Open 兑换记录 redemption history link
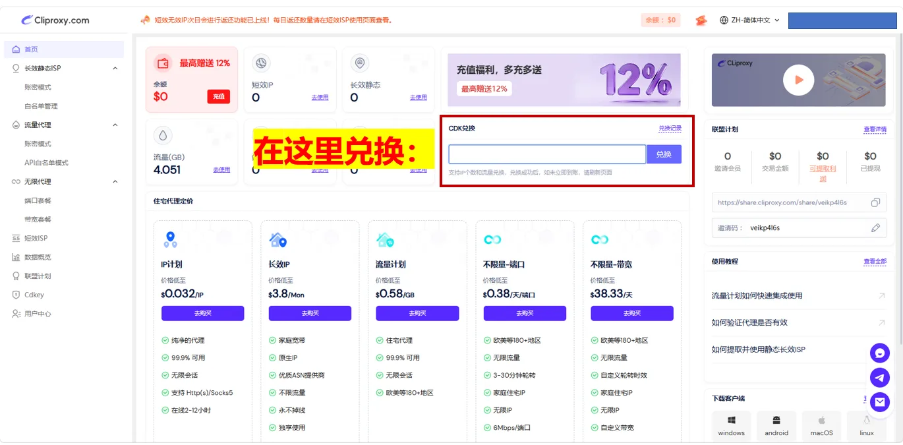 (670, 129)
